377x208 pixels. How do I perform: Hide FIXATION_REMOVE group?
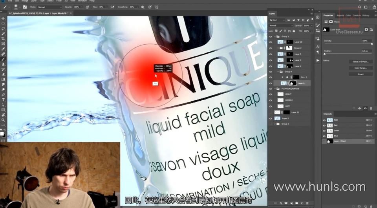point(271,89)
